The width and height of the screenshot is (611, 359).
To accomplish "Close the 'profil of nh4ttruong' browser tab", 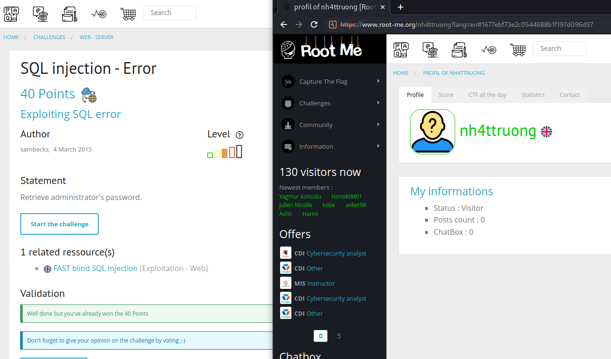I will coord(383,7).
